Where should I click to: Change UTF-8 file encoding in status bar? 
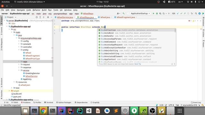[171, 105]
